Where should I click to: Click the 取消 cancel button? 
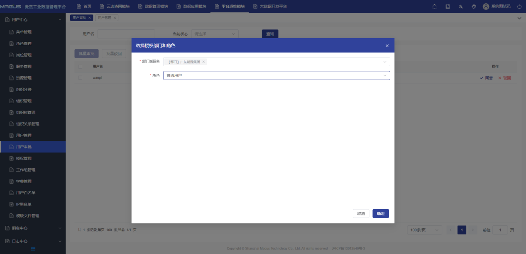coord(361,213)
